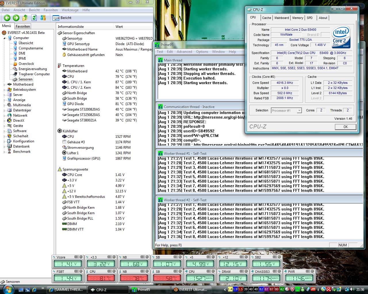Click the green back arrow in EVEREST
Image resolution: width=368 pixels, height=294 pixels.
click(7, 18)
